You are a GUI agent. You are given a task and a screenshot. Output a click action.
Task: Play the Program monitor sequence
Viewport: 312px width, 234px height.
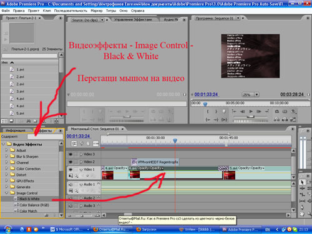(251, 112)
